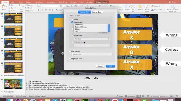
Task: Open the Insert ribbon tab
Action: [x=13, y=2]
